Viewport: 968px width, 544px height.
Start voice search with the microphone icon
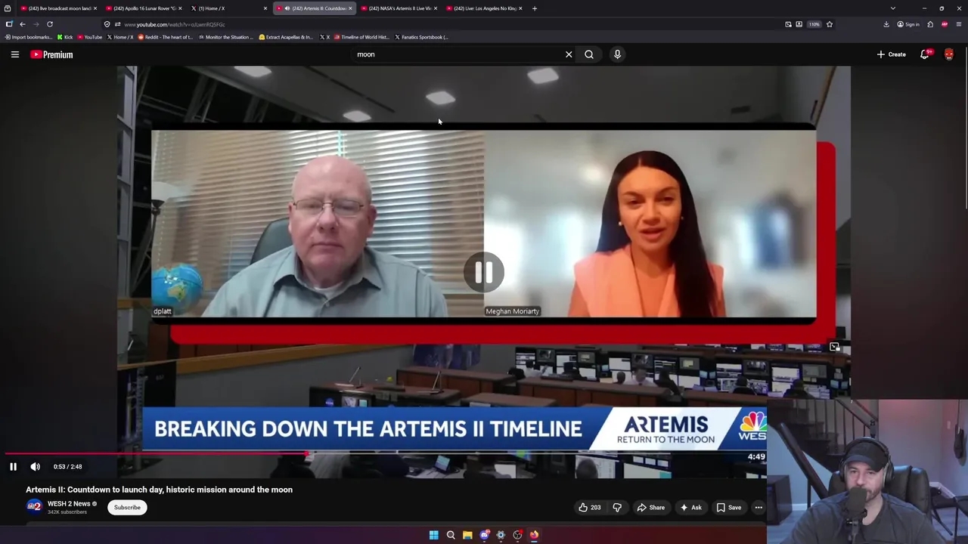point(617,54)
